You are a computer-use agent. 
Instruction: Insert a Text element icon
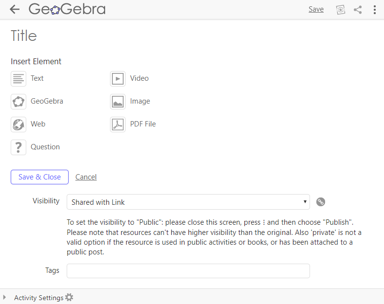pyautogui.click(x=18, y=79)
